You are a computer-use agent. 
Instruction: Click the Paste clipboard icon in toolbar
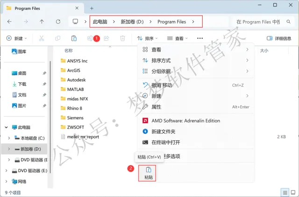[74, 38]
